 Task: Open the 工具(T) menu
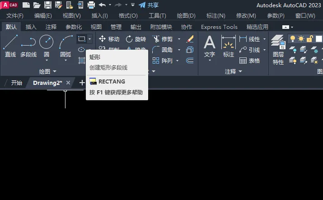point(157,16)
